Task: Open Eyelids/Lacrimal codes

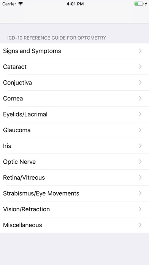Action: click(74, 114)
